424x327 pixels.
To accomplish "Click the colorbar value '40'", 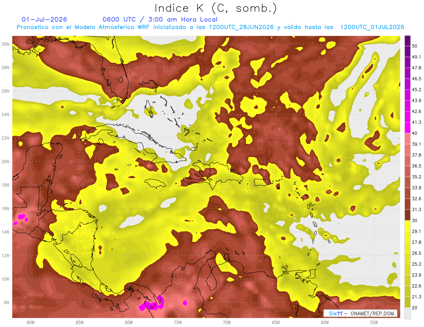I will click(415, 133).
